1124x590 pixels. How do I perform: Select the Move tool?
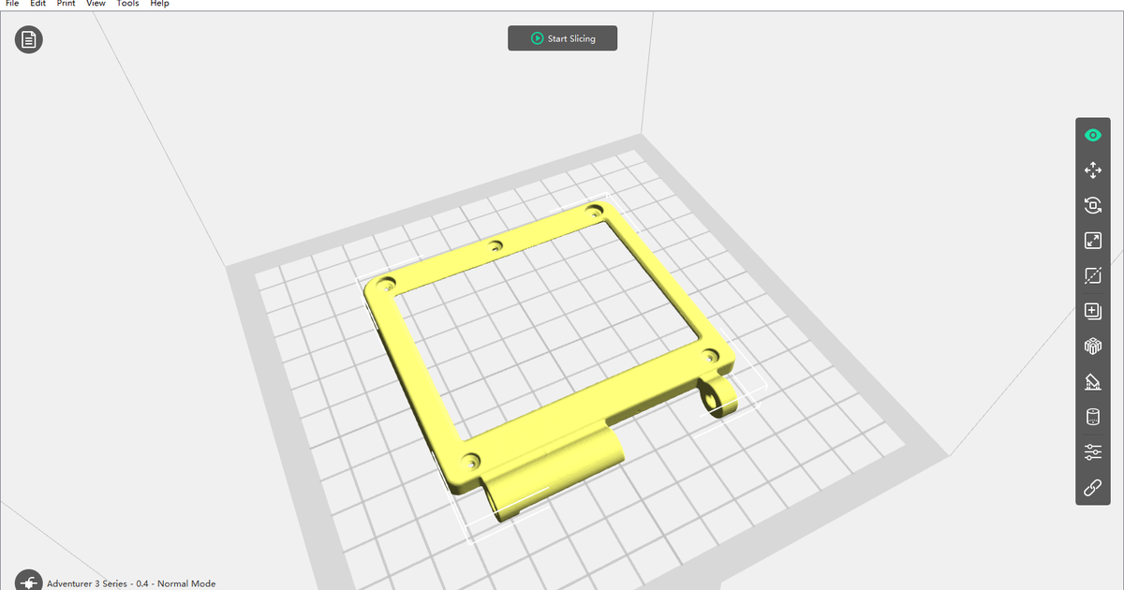(1092, 170)
